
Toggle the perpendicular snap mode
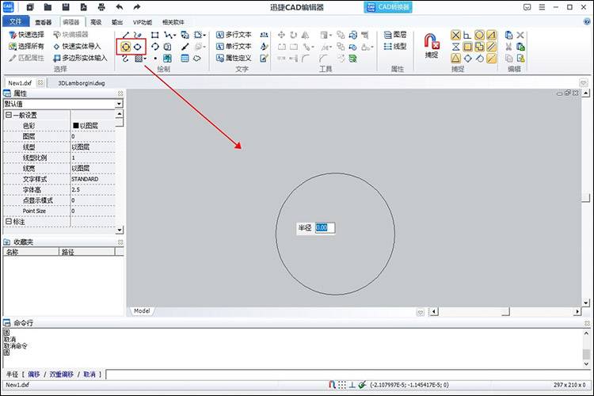point(467,35)
